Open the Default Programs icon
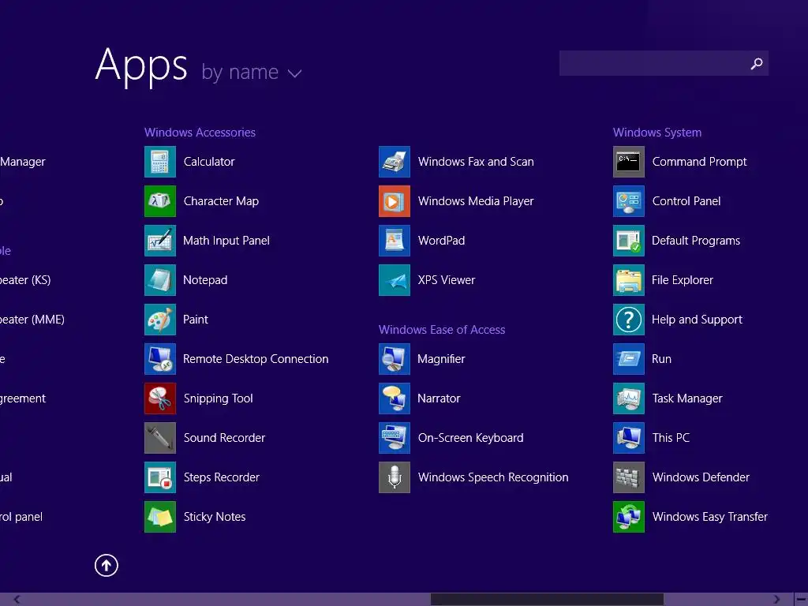Image resolution: width=808 pixels, height=606 pixels. pos(629,241)
